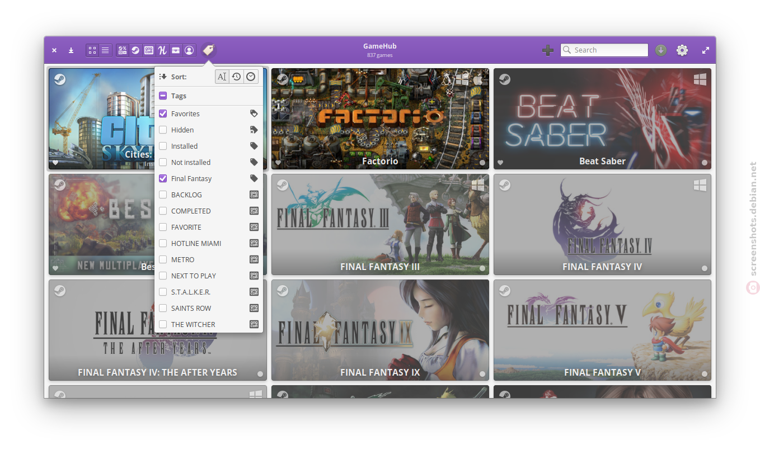Open the downloads arrow icon in header

(71, 50)
